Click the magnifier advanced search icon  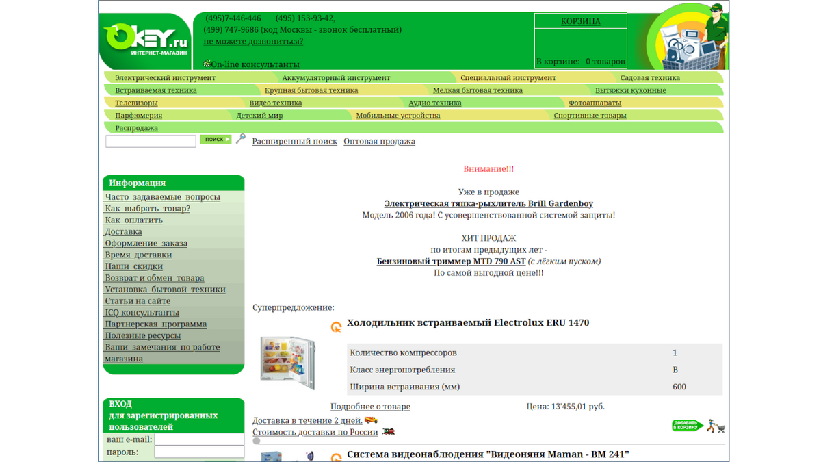point(241,139)
